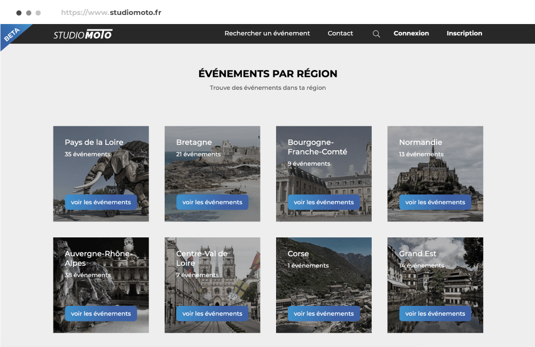This screenshot has height=347, width=535.
Task: View events for Corse
Action: (x=324, y=314)
